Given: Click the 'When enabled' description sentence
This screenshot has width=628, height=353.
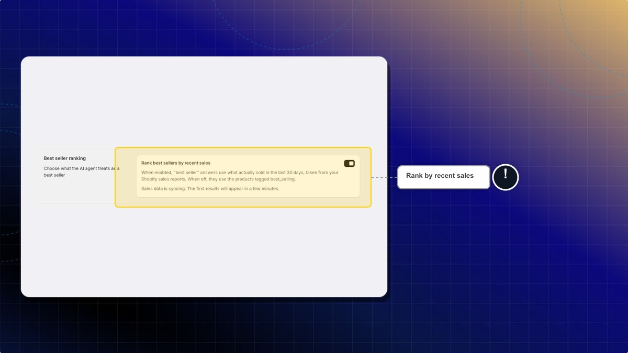Looking at the screenshot, I should coord(240,176).
